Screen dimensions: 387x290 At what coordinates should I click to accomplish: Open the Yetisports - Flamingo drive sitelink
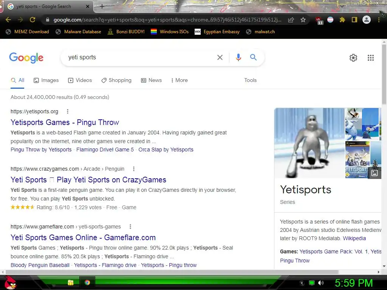[105, 265]
